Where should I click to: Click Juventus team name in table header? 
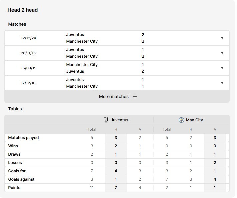(119, 120)
